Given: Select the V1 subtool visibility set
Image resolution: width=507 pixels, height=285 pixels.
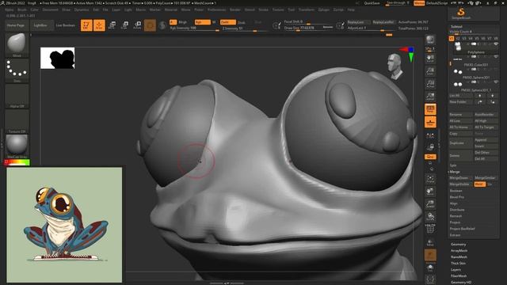Looking at the screenshot, I should 452,39.
